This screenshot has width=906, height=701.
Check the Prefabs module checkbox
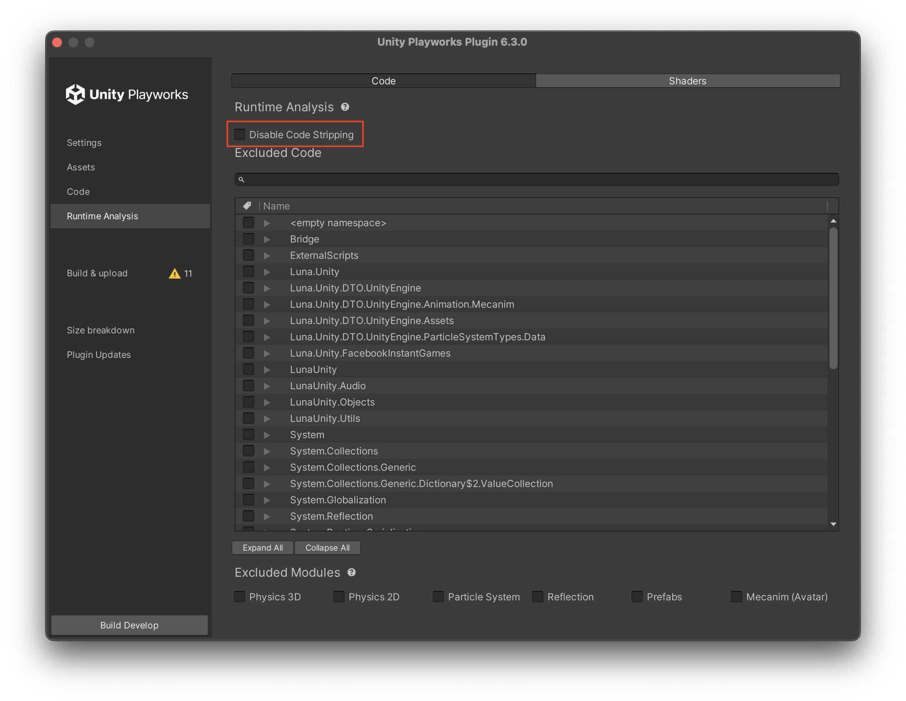click(x=637, y=597)
